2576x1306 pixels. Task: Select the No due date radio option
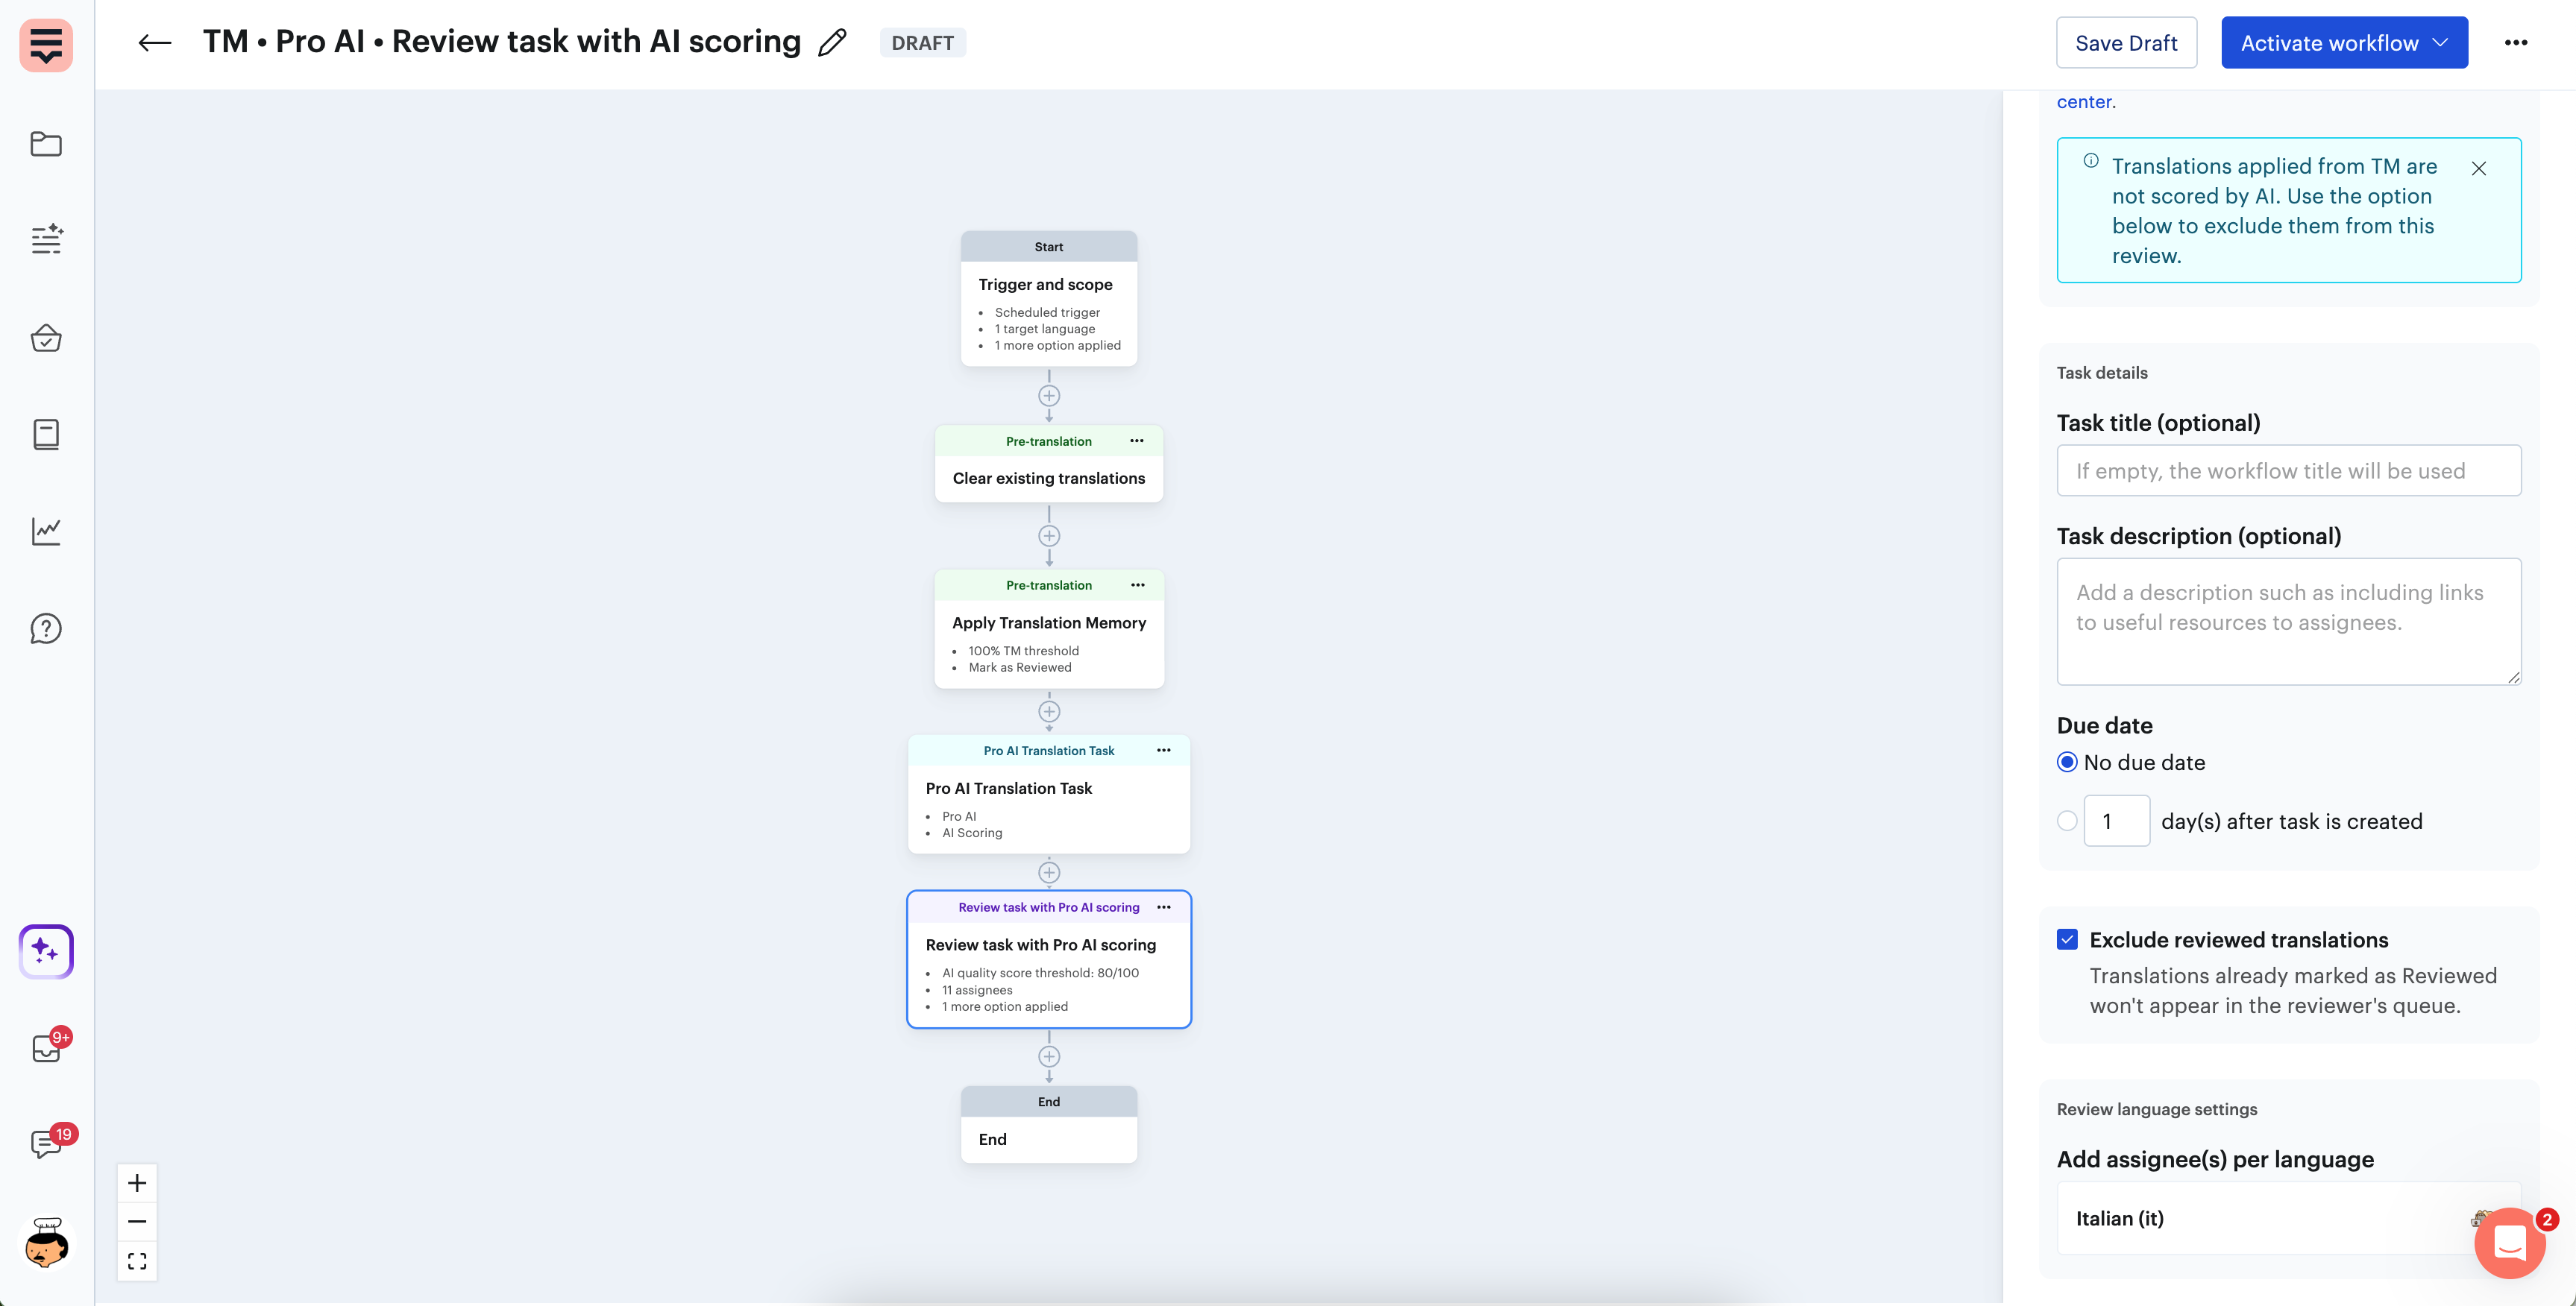point(2067,763)
